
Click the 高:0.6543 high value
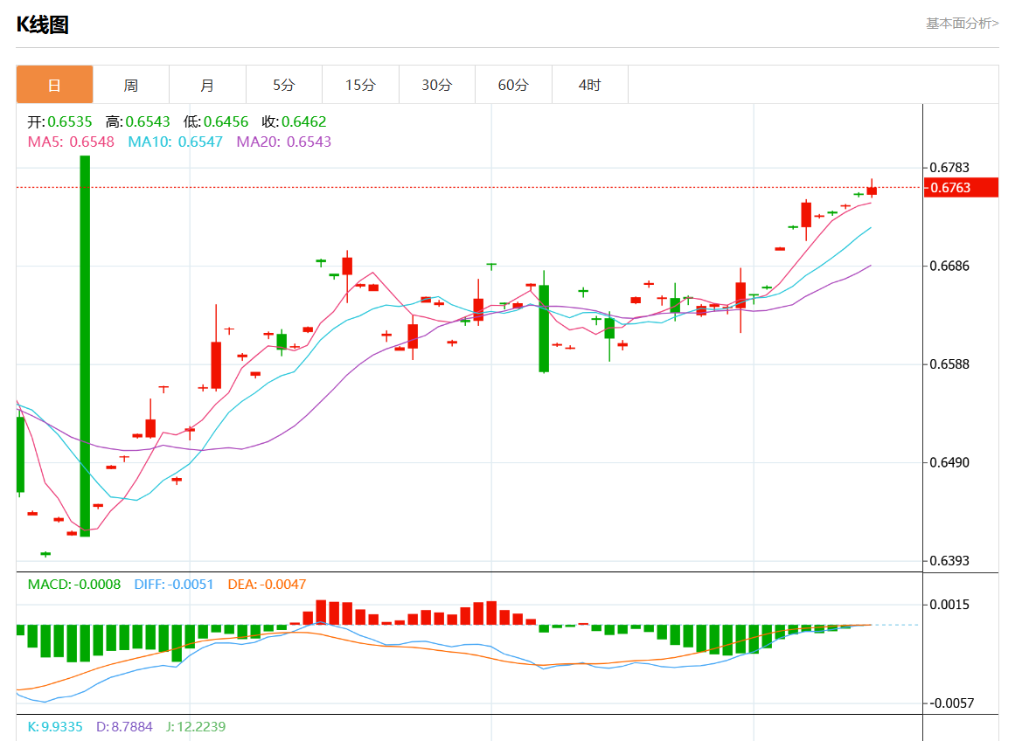pyautogui.click(x=137, y=121)
